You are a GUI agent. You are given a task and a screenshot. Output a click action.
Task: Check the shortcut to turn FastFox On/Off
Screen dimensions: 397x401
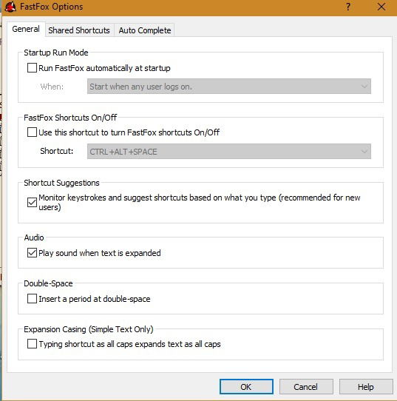point(32,132)
